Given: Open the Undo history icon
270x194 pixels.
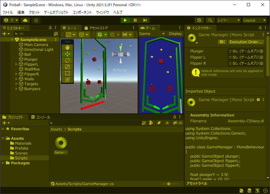Looking at the screenshot, I should [x=199, y=20].
